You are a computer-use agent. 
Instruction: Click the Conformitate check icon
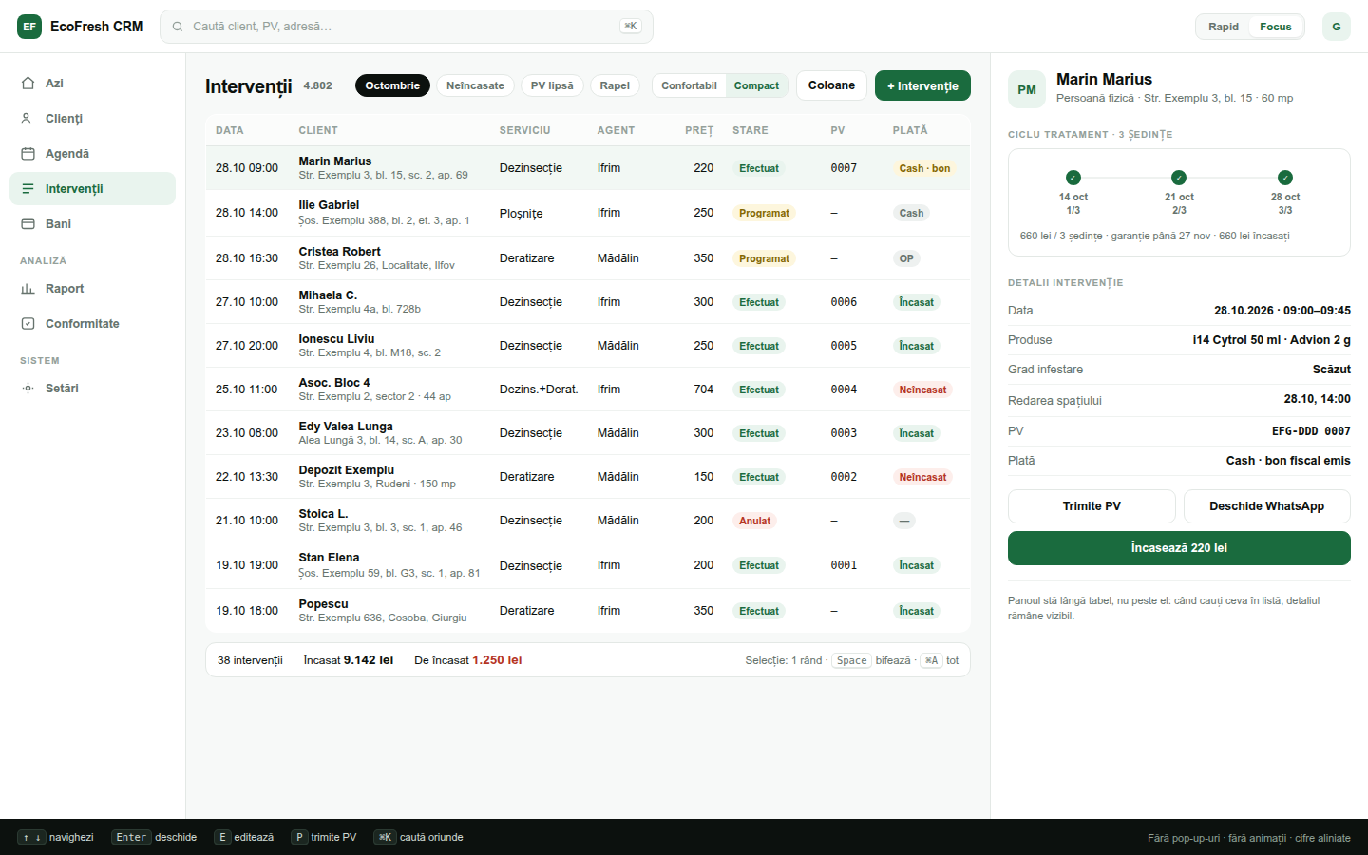[28, 324]
